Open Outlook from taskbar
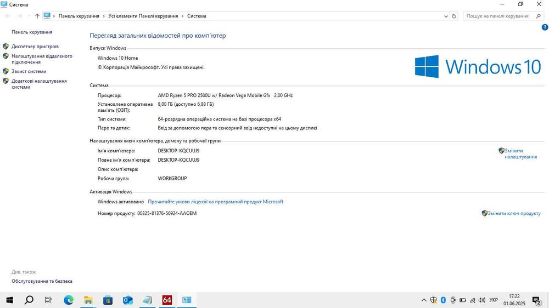 (x=127, y=300)
